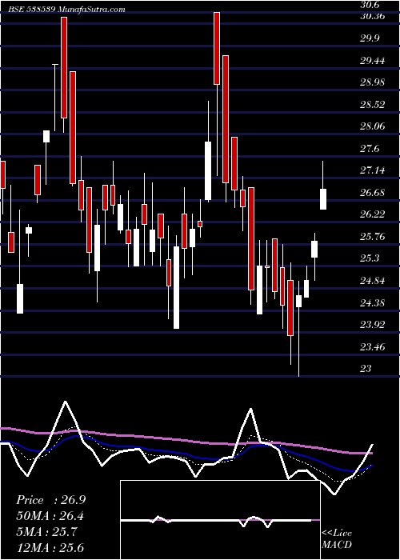Viewport: 400px width, 560px height.
Task: Click the MACD inset chart panel
Action: coord(220,520)
